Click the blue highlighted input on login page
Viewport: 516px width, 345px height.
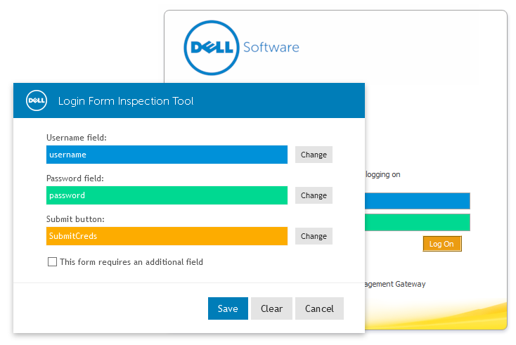point(418,201)
